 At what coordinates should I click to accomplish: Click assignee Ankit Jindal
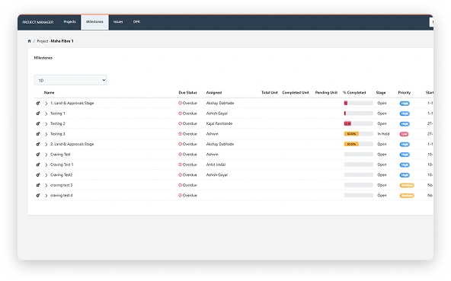(216, 164)
